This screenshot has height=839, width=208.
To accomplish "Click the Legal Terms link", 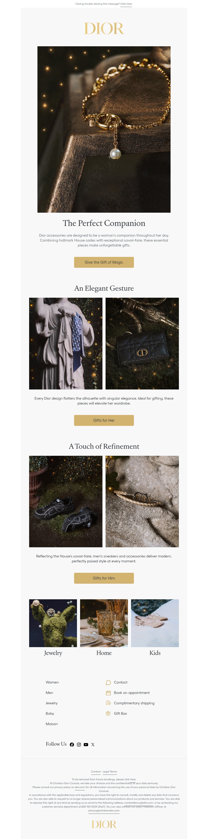I will pos(110,772).
